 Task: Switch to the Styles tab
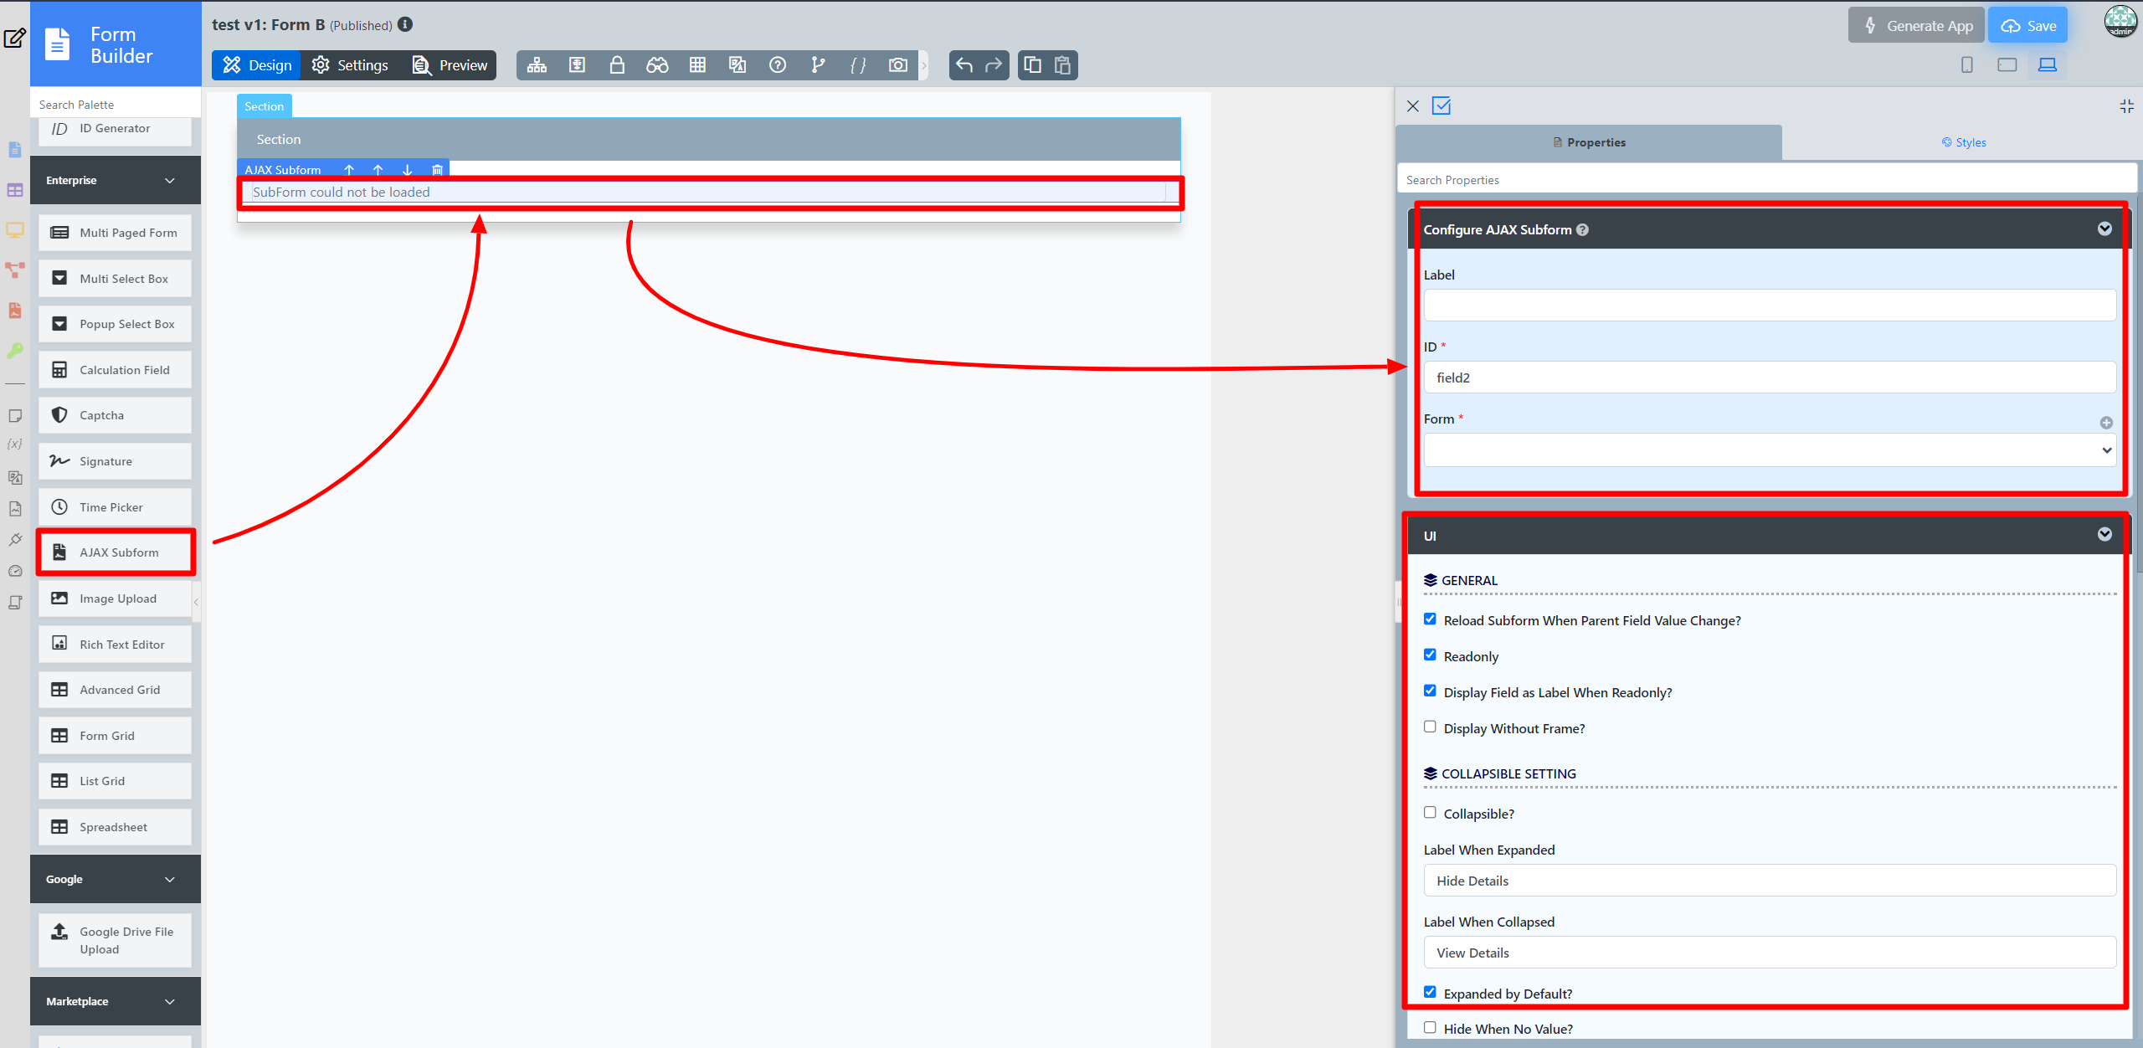point(1963,142)
